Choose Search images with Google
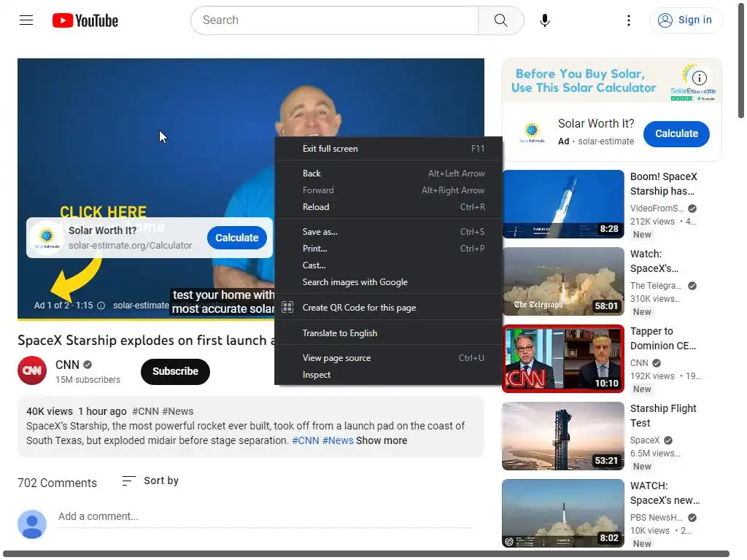 pyautogui.click(x=388, y=282)
